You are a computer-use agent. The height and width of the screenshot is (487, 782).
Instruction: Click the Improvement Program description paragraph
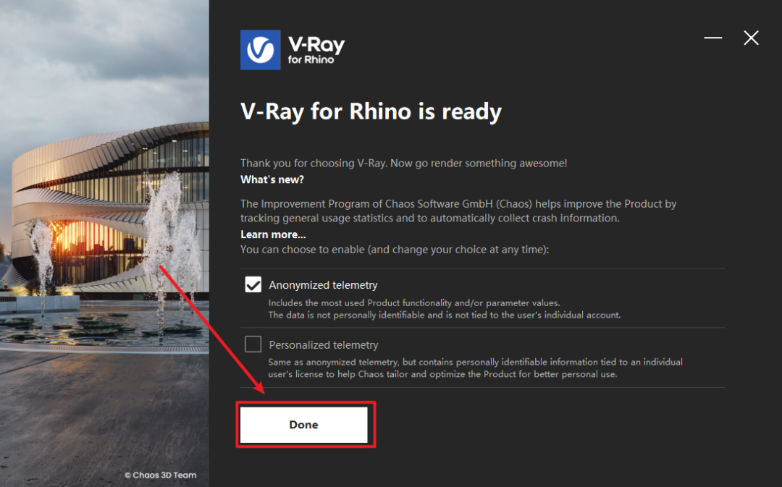click(x=458, y=211)
